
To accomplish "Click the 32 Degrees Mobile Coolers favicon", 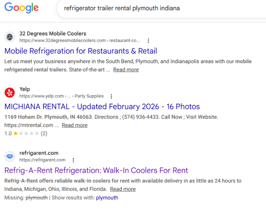I will (10, 37).
